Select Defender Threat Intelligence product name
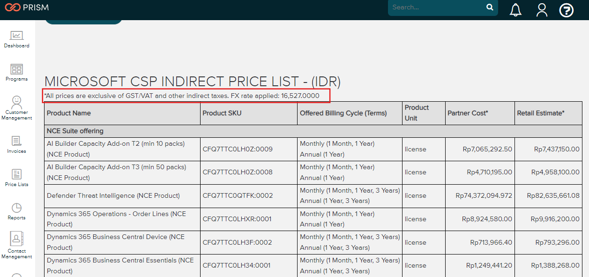 (113, 196)
